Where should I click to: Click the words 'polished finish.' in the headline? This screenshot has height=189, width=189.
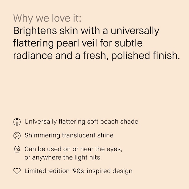146,56
